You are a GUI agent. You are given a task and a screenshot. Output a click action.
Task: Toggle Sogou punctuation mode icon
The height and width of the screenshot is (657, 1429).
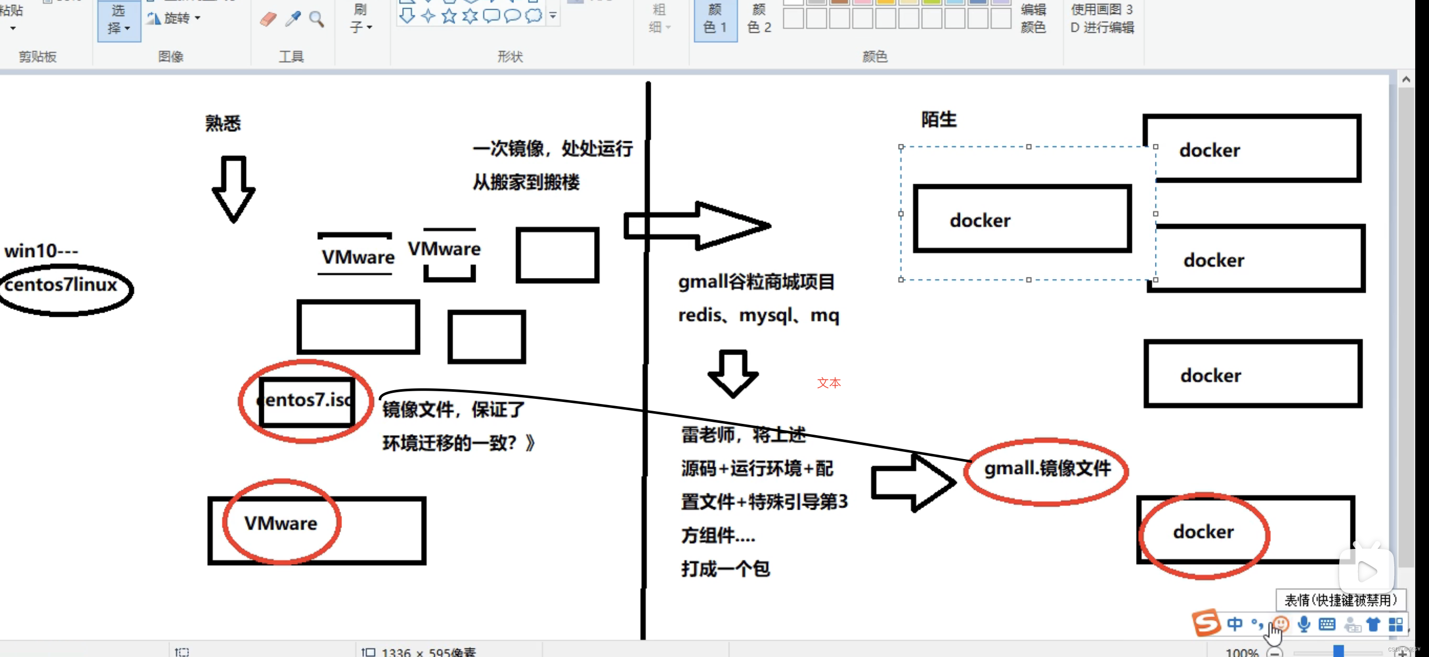click(1257, 624)
